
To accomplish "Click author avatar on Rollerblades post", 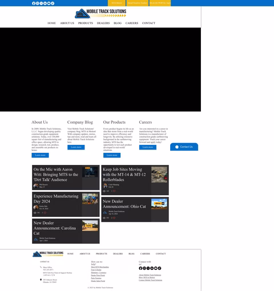I will tap(105, 185).
